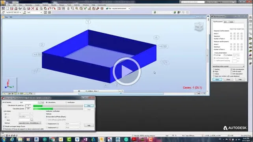Switch to the Scale tab in Reinforcements dialog
The image size is (253, 142).
click(231, 22)
